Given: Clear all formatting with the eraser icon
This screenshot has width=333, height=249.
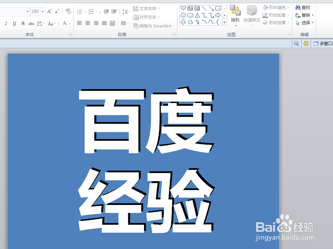Looking at the screenshot, I should (68, 11).
